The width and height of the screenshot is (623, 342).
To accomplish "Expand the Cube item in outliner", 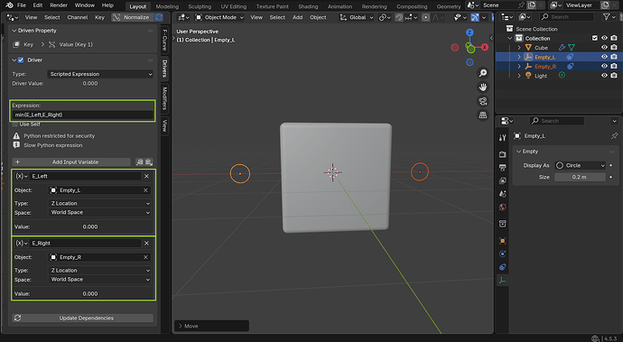I will [x=519, y=47].
